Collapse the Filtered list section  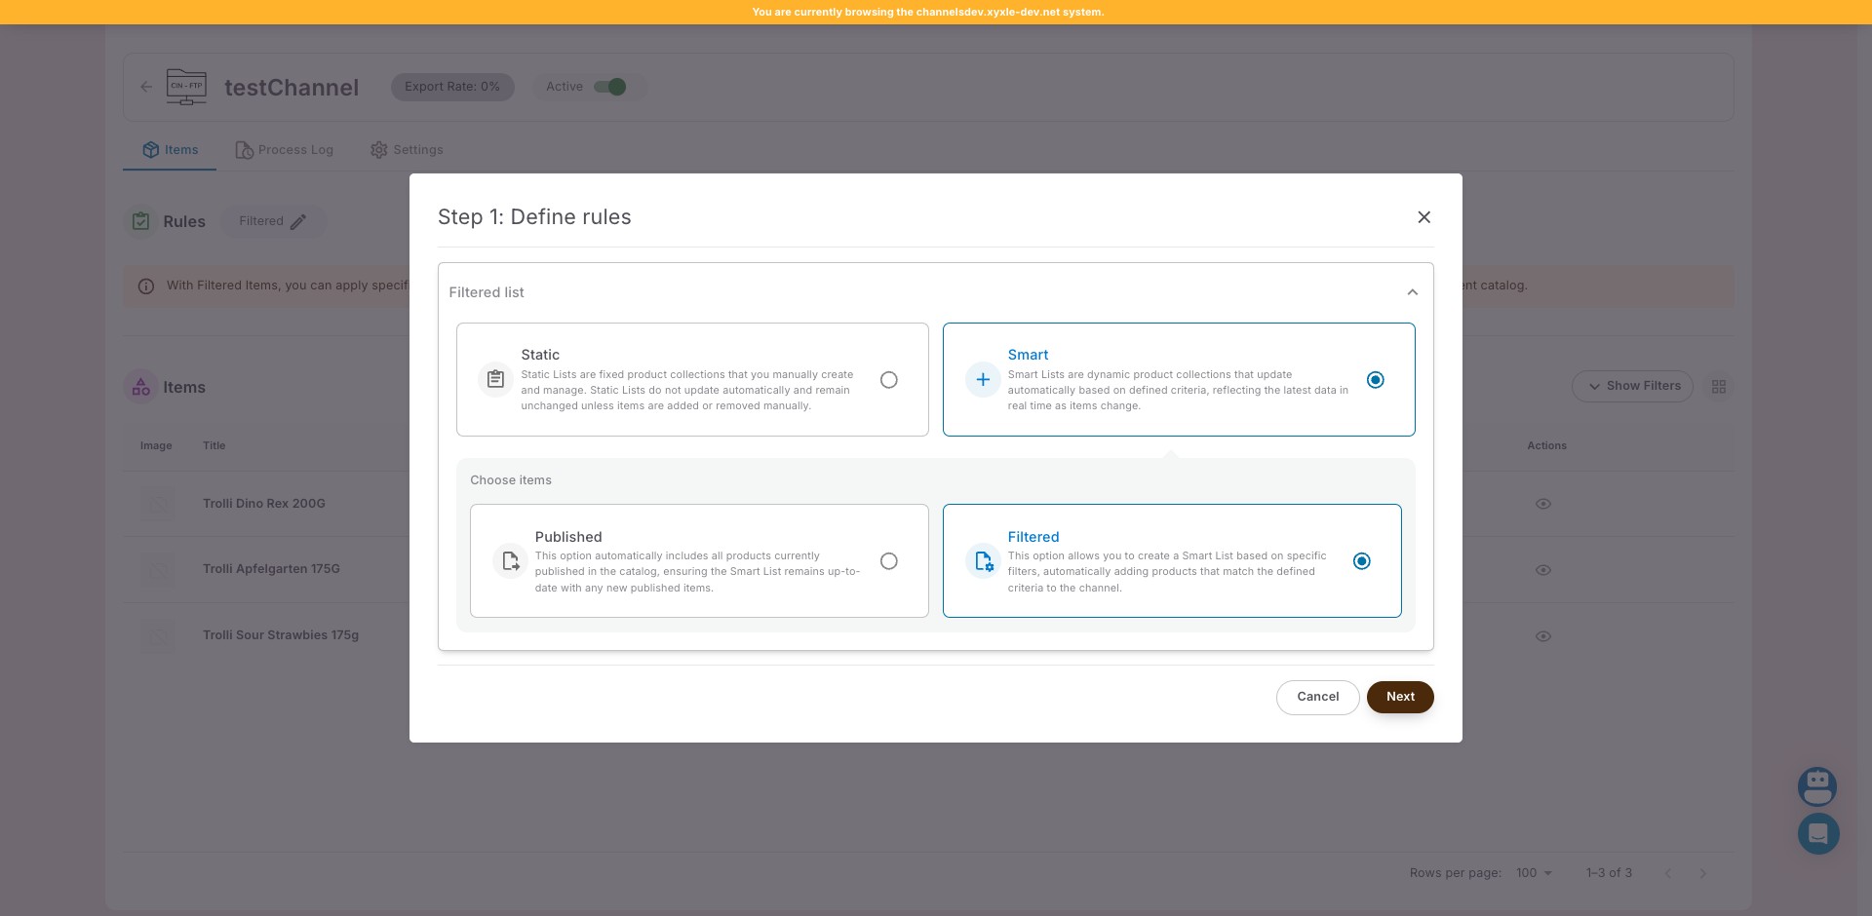point(1412,292)
